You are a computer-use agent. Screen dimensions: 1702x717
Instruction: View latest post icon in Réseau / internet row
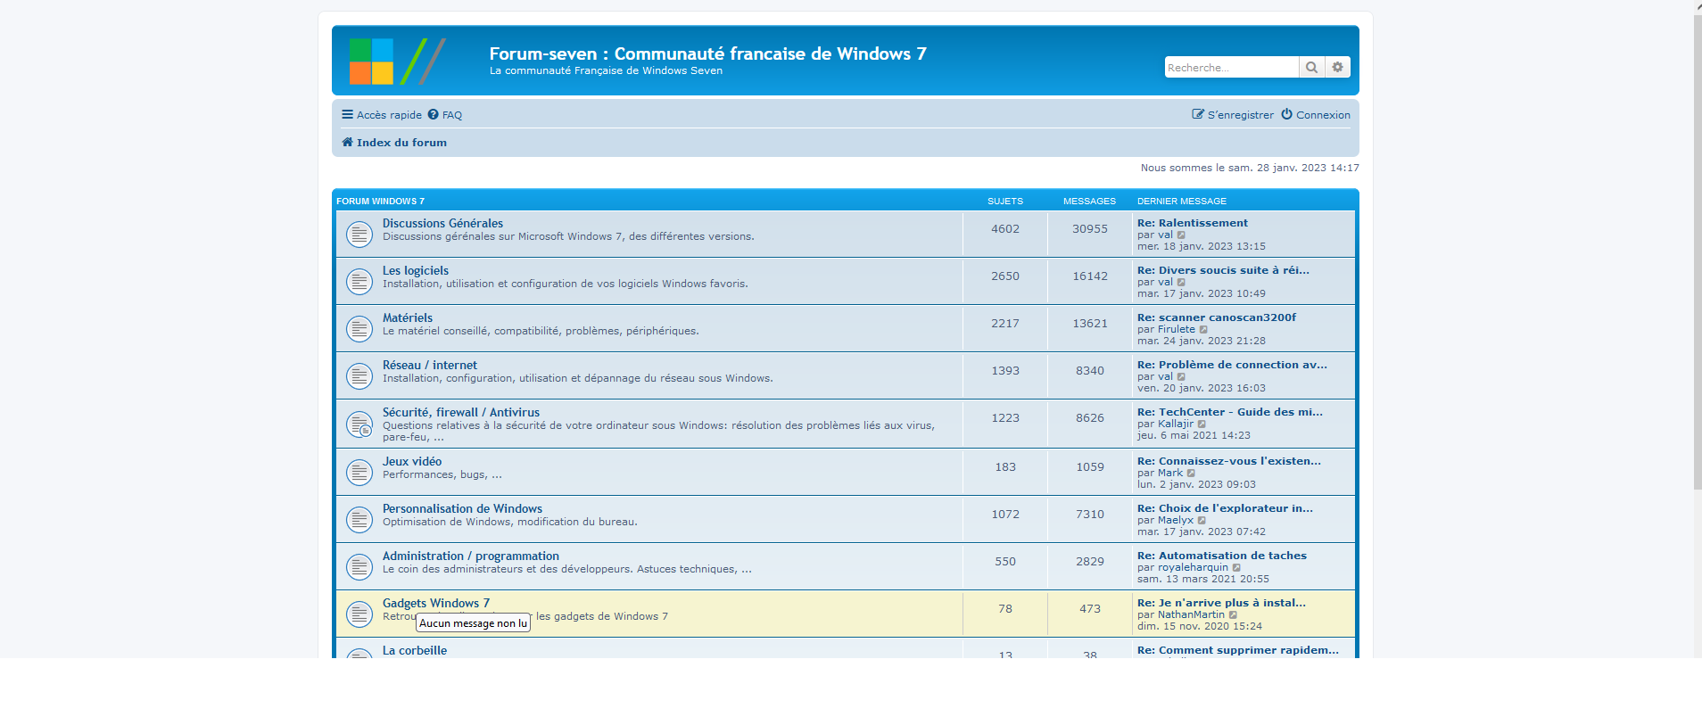[x=1181, y=377]
